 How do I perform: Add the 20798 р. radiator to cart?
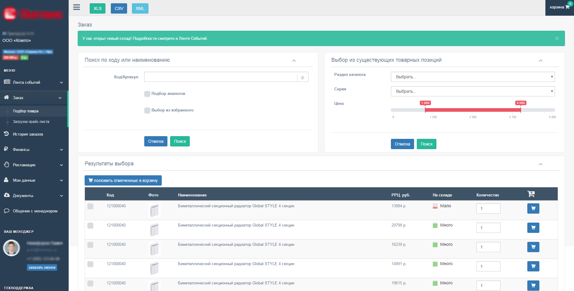(533, 228)
